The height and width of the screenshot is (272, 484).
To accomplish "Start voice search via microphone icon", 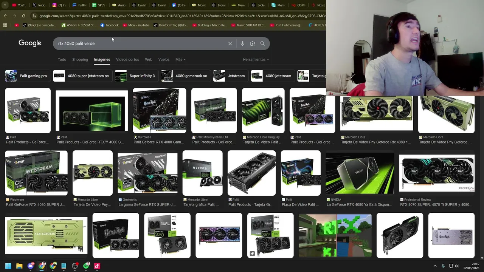I will click(x=242, y=43).
